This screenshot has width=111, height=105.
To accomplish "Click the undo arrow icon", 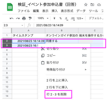I will click(12, 19).
